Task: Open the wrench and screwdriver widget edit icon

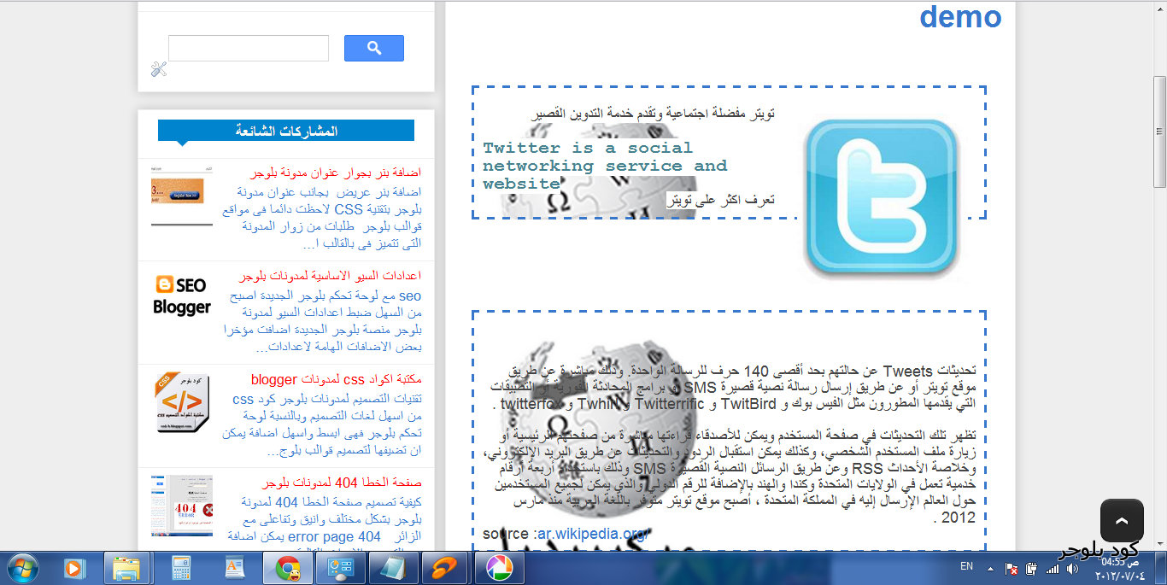Action: click(x=159, y=69)
